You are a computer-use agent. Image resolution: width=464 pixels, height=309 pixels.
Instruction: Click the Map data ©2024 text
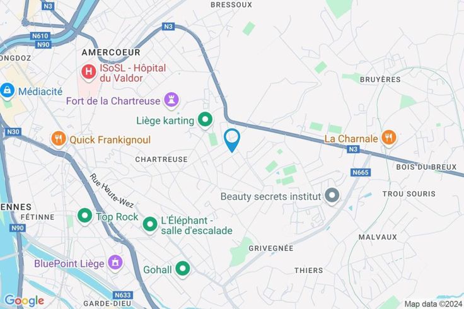pyautogui.click(x=433, y=304)
